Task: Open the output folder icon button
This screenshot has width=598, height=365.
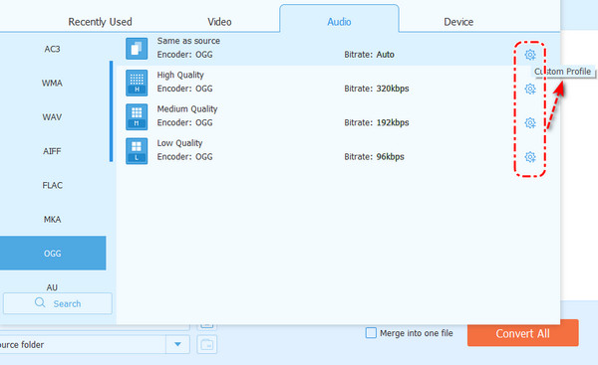Action: point(207,344)
